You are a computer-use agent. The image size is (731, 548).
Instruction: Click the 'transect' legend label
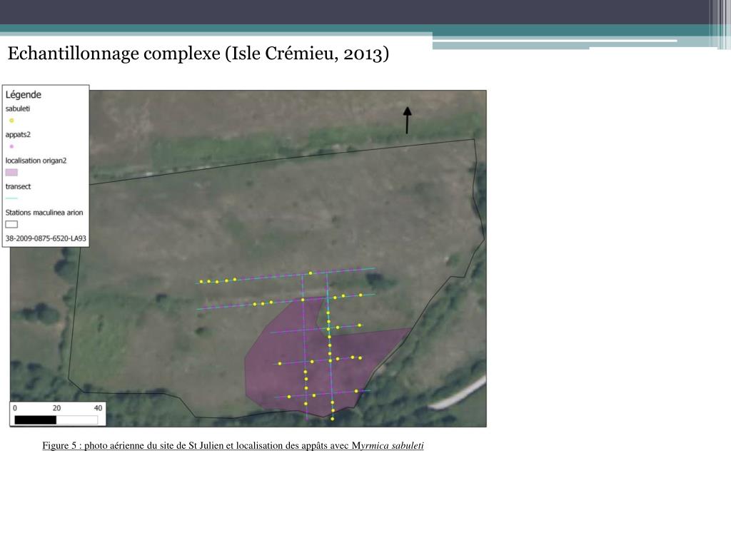coord(18,186)
